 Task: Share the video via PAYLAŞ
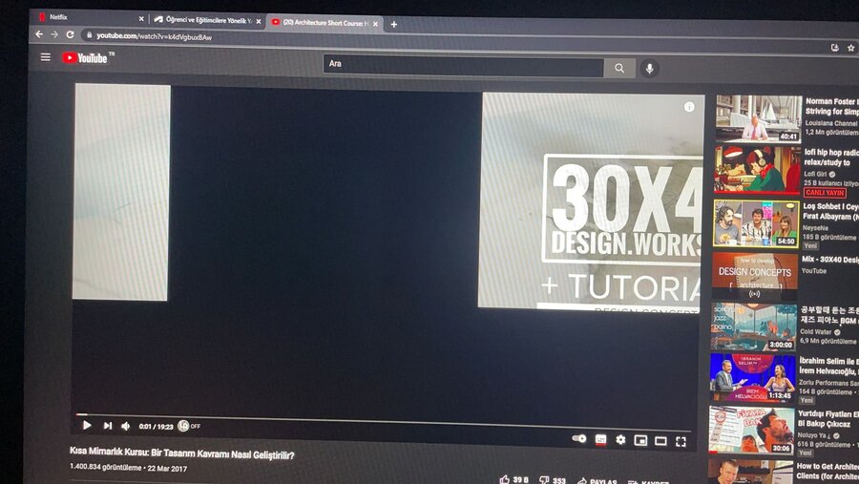click(x=597, y=481)
